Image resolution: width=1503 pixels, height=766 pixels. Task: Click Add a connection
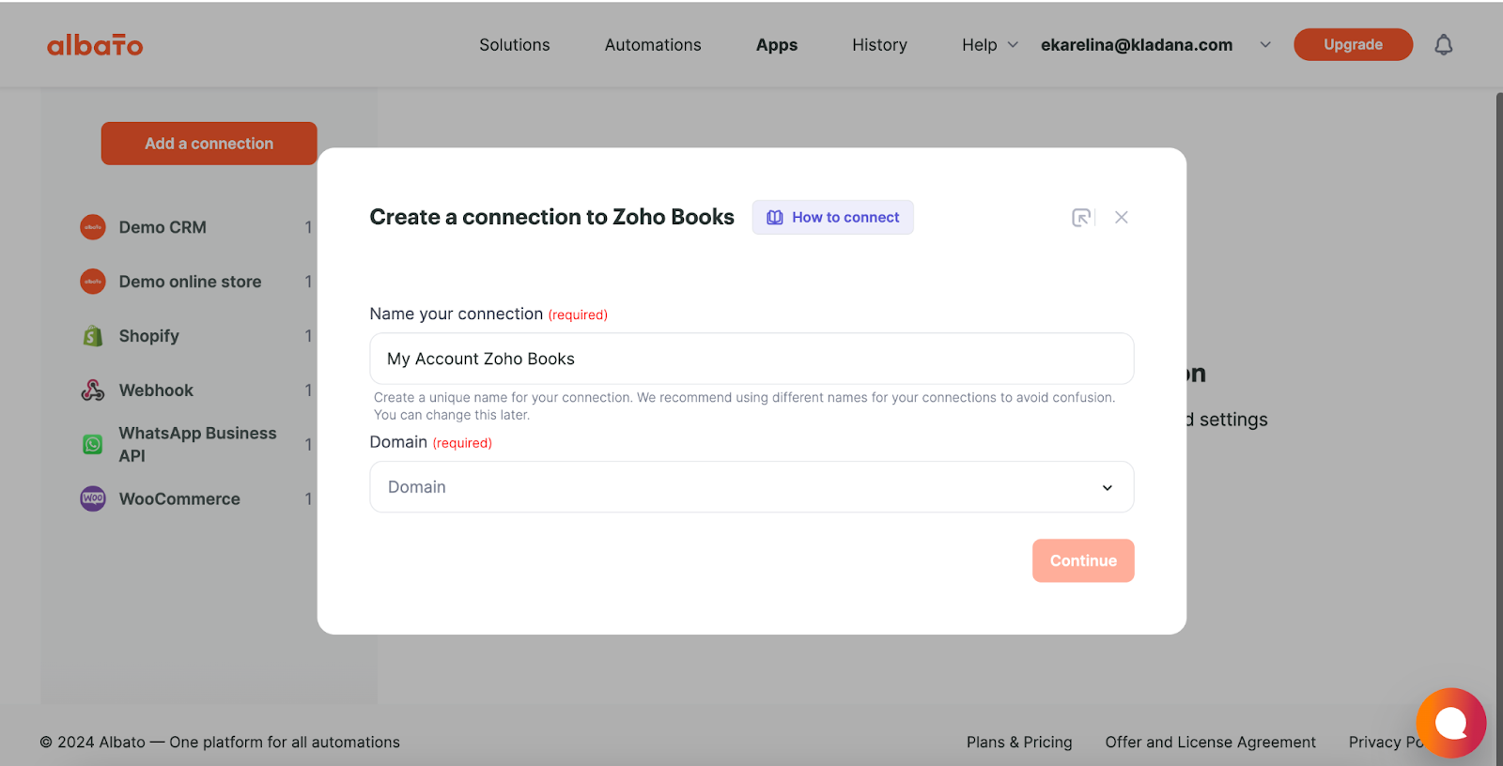[209, 144]
